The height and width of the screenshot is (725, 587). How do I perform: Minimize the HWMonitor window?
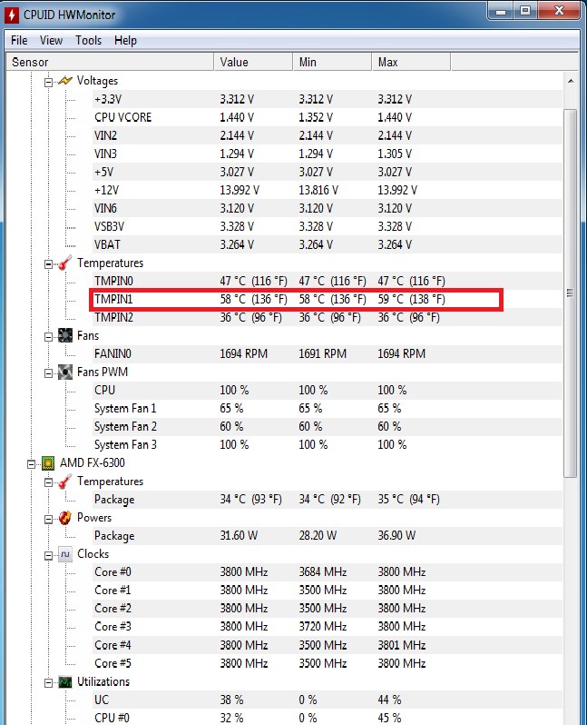click(501, 11)
